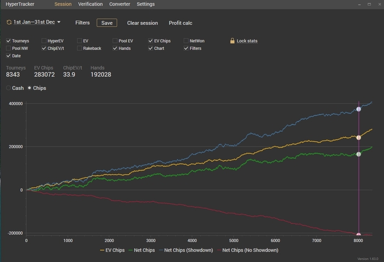Screen dimensions: 384x262
Task: Uncheck the Hands checkbox
Action: click(x=115, y=48)
